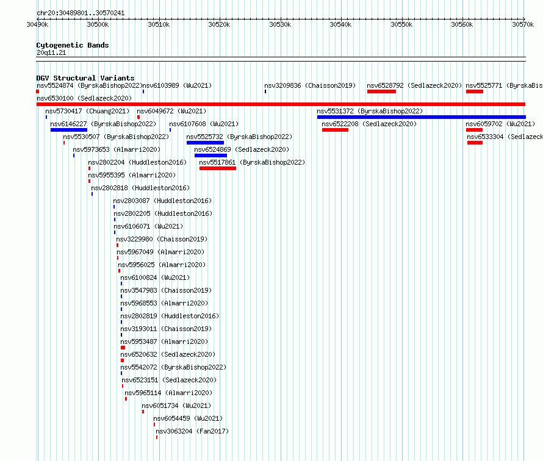The image size is (543, 461).
Task: Click nsv5530507 (ByrskaBishop2022) label
Action: pos(116,137)
